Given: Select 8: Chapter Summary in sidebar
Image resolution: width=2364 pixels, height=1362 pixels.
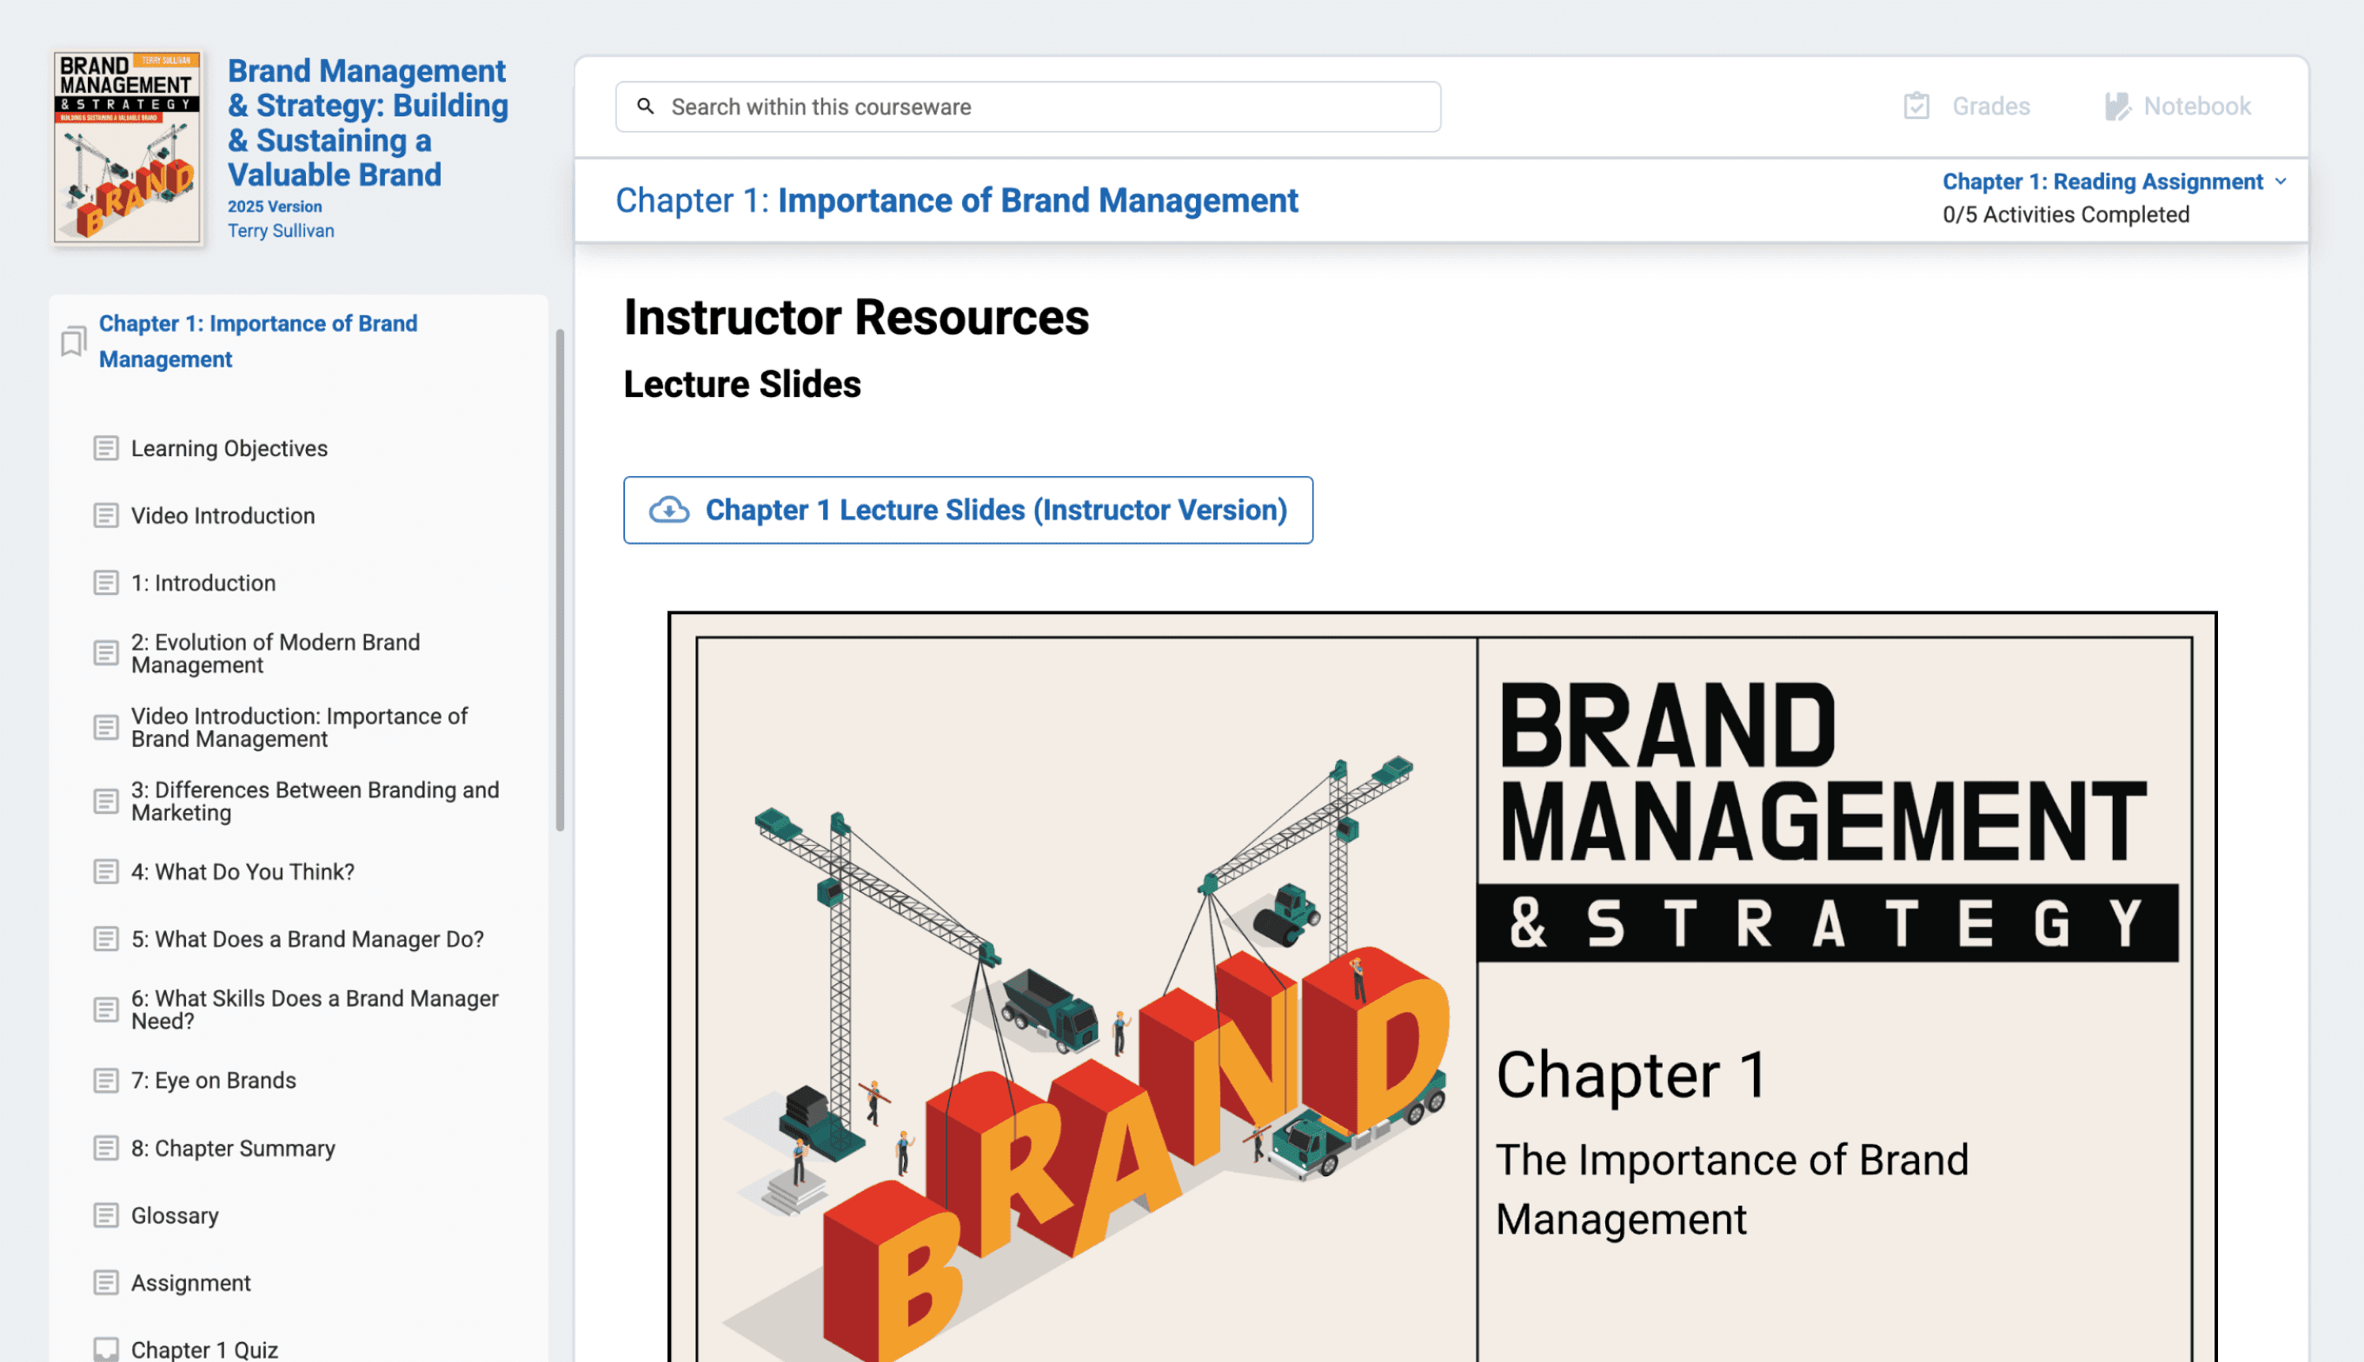Looking at the screenshot, I should click(233, 1147).
